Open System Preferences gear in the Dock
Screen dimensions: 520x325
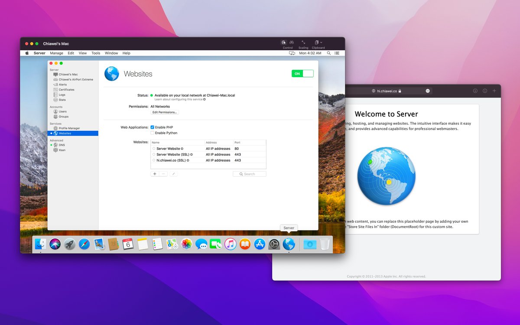tap(274, 244)
